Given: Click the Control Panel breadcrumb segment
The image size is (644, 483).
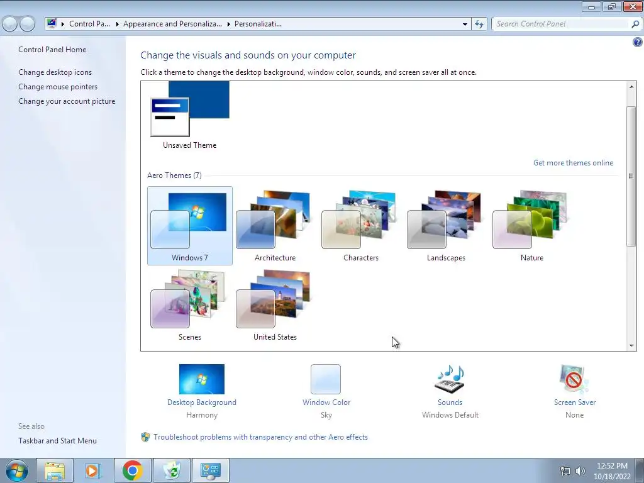Looking at the screenshot, I should tap(89, 24).
